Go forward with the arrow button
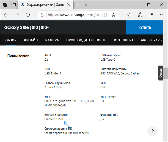 (17, 15)
